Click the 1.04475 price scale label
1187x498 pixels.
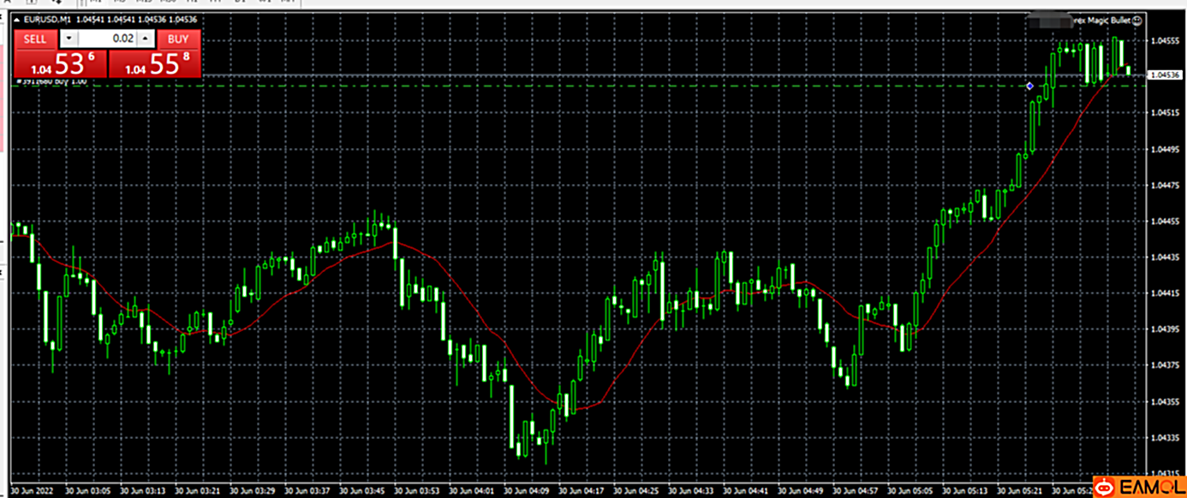[1165, 185]
